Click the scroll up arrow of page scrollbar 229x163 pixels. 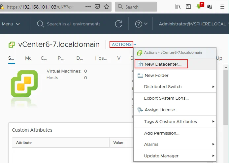tap(226, 67)
